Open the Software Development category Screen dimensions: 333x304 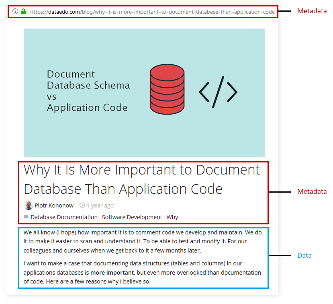point(132,217)
